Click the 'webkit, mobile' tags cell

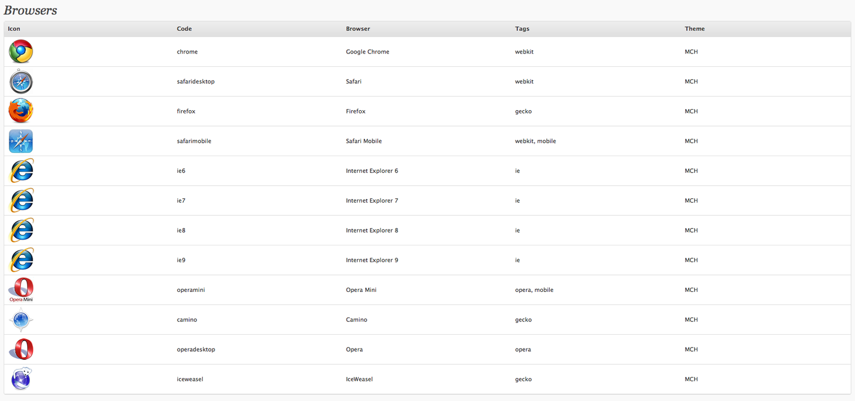click(535, 141)
